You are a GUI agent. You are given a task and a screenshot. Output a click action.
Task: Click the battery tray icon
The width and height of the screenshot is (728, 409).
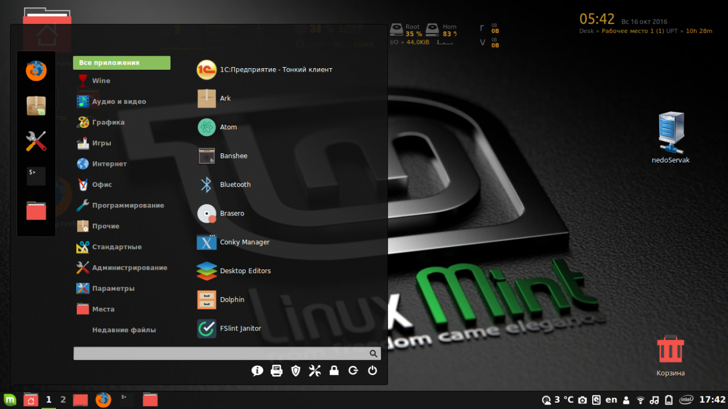click(669, 400)
